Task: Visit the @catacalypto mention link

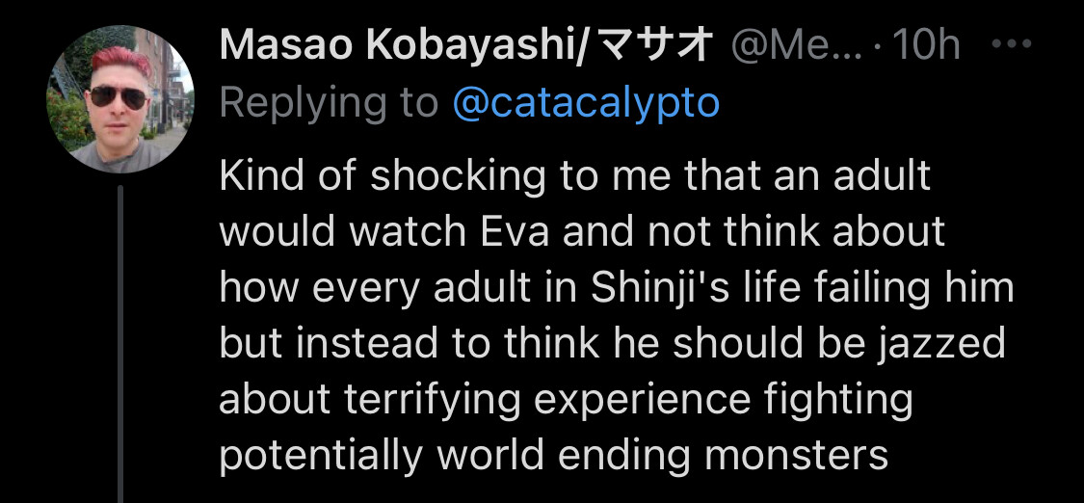Action: (586, 103)
